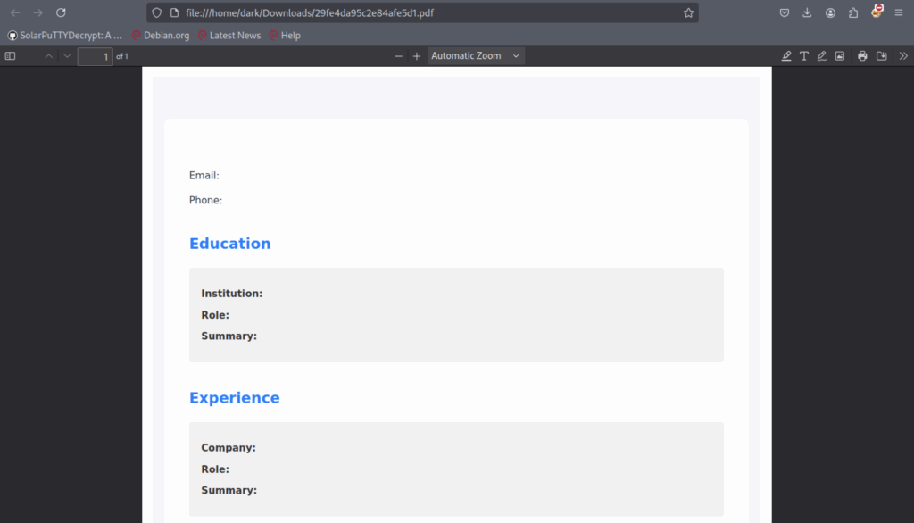
Task: Click the highlight tool in PDF toolbar
Action: tap(786, 56)
